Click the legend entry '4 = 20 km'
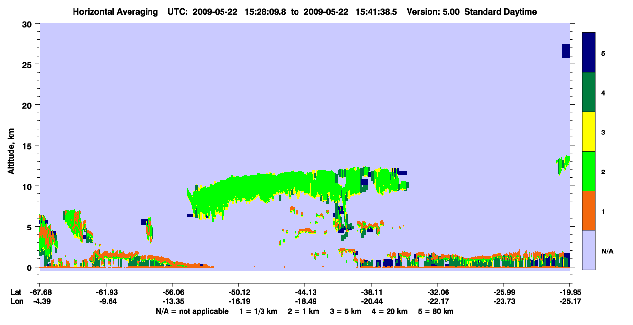Viewport: 633px width, 325px height. (391, 311)
